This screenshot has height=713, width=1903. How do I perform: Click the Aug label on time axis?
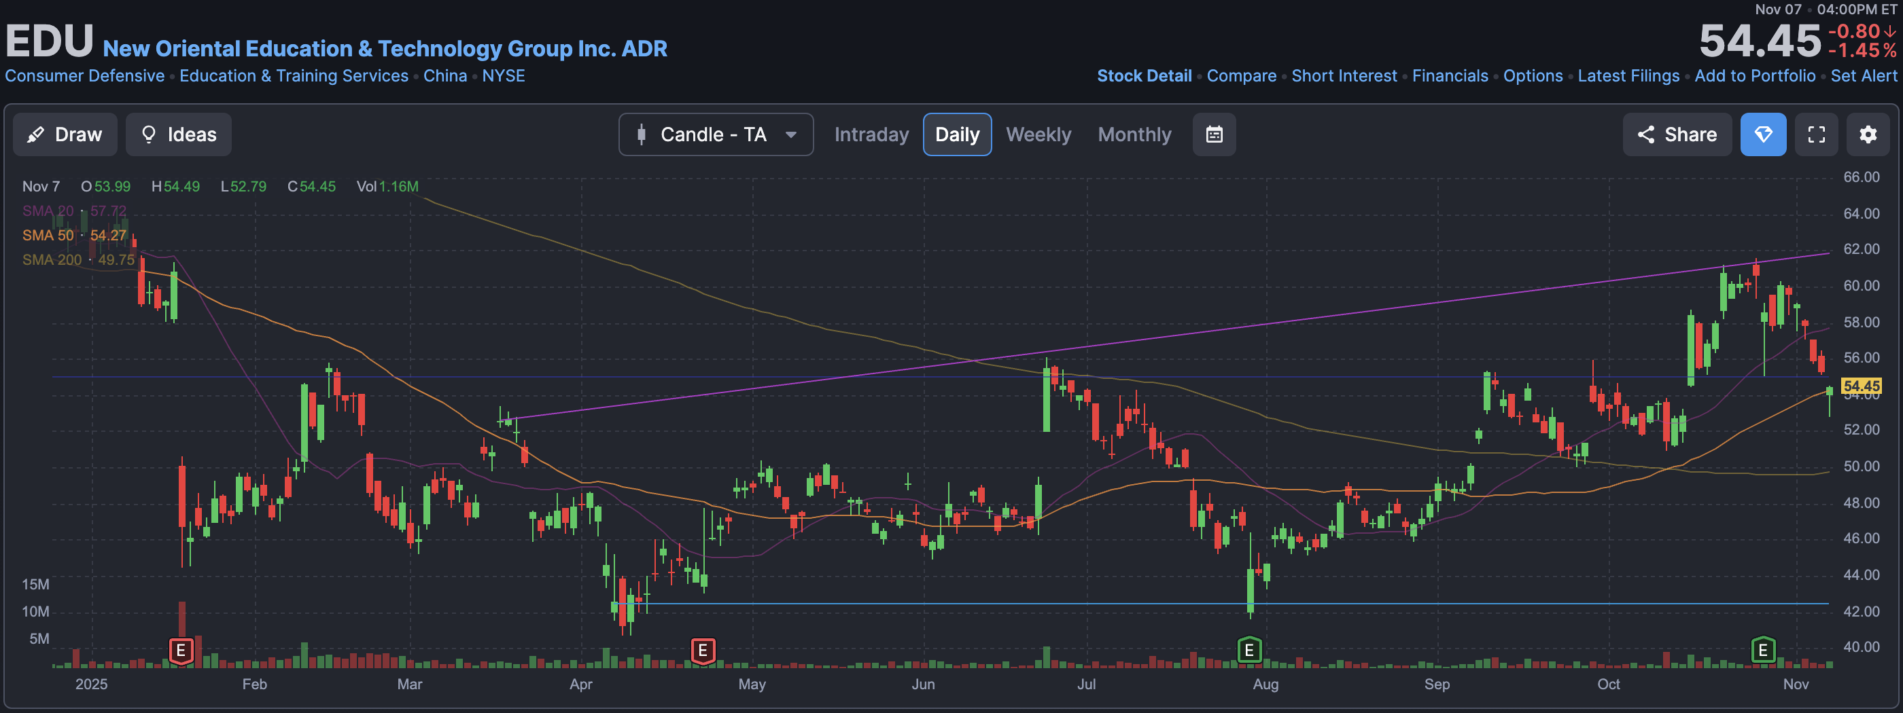pos(1265,684)
